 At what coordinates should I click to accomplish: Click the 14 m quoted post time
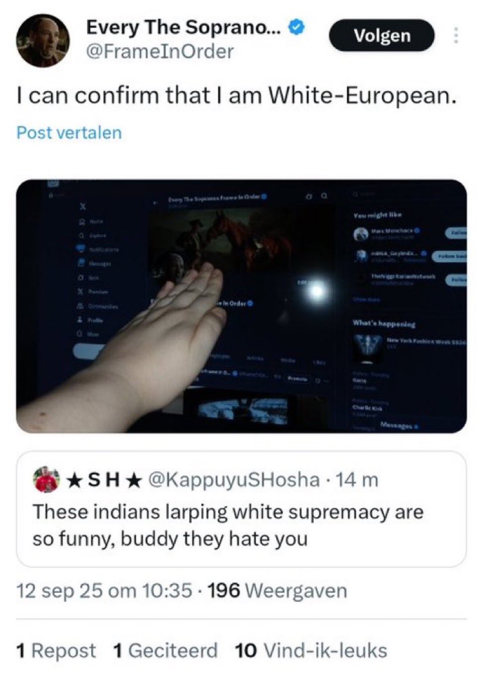click(357, 480)
